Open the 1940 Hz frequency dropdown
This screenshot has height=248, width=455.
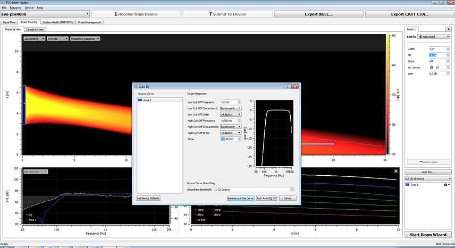coord(57,39)
